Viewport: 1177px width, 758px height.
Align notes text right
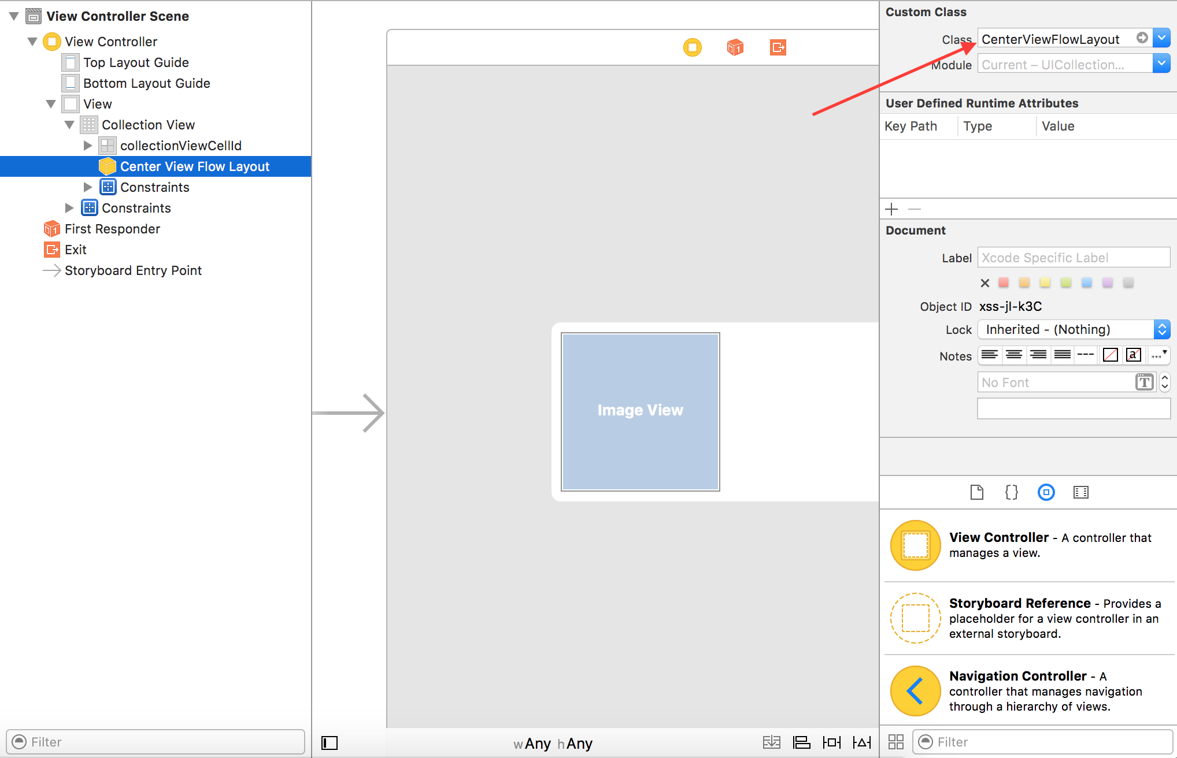pos(1038,355)
